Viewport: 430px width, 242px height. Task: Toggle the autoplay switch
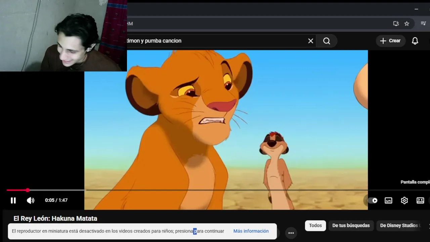click(x=373, y=200)
